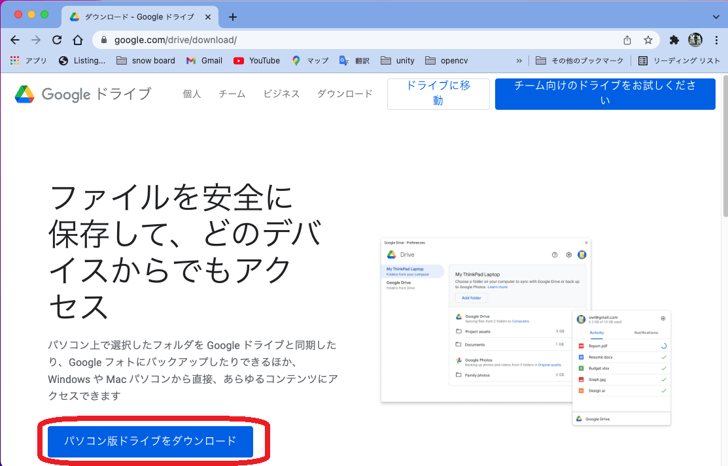Expand the tab search dropdown arrow
The width and height of the screenshot is (728, 466).
point(715,16)
